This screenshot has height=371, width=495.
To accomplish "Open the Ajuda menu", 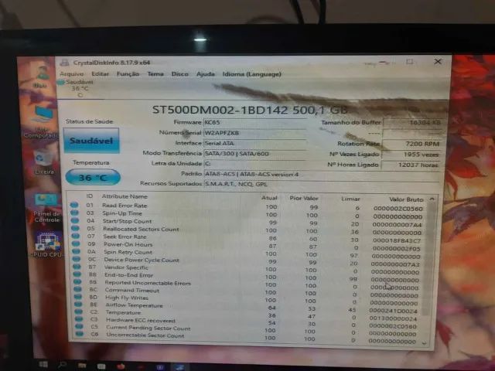I will coord(206,74).
